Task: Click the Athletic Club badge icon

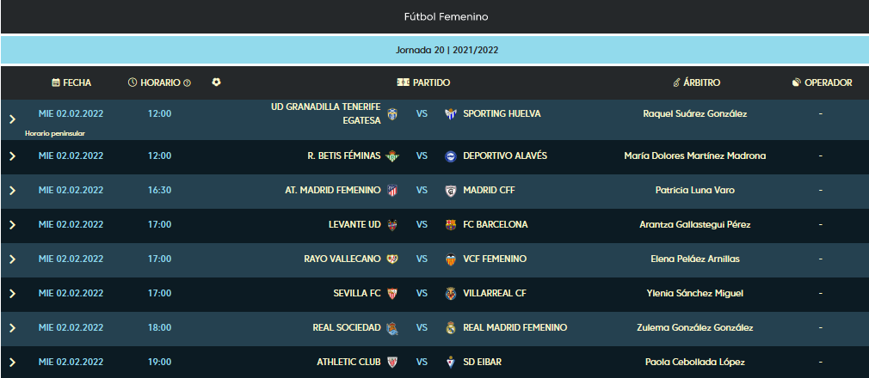Action: [391, 362]
